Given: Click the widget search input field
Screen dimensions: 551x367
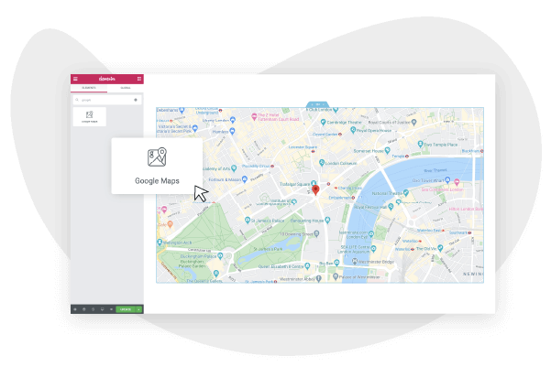Looking at the screenshot, I should point(107,100).
